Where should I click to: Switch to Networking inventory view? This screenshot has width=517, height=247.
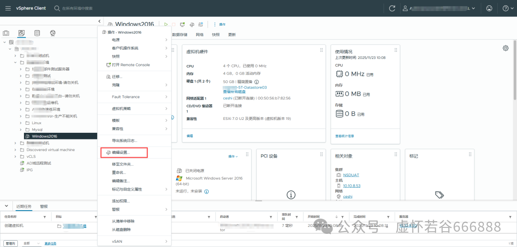(x=53, y=33)
